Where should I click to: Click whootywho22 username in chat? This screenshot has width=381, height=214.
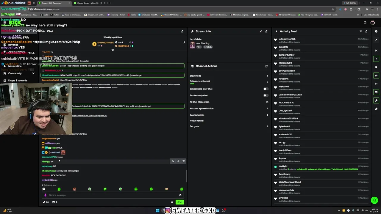click(x=49, y=171)
